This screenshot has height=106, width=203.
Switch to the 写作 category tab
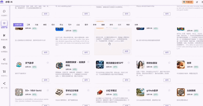click(70, 25)
